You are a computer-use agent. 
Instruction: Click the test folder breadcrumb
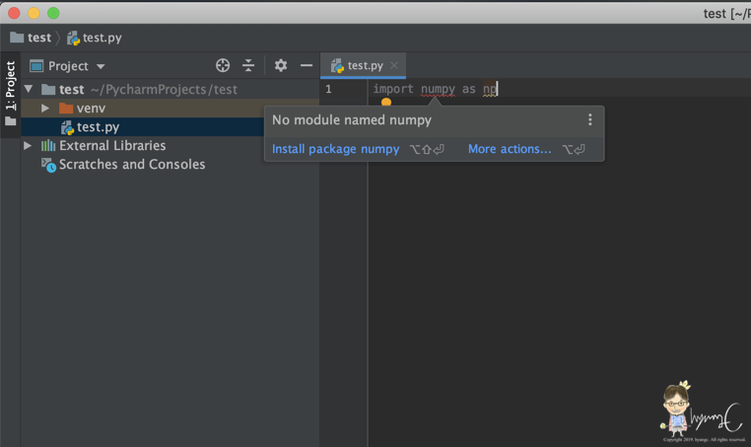pyautogui.click(x=31, y=37)
